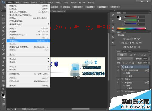Open the fill 填充 slider arrow
Viewport: 152px width, 111px height.
click(x=149, y=63)
